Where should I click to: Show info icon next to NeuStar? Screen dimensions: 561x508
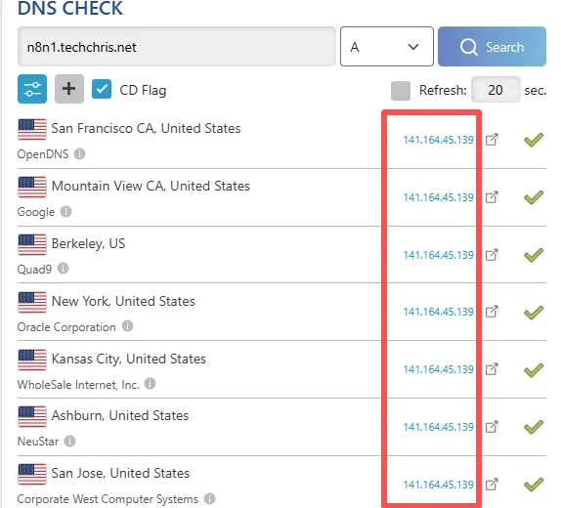69,441
